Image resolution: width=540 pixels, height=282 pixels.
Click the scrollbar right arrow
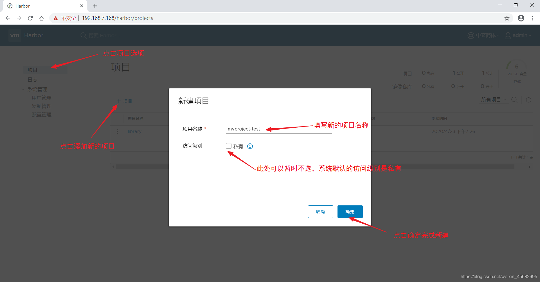coord(530,167)
